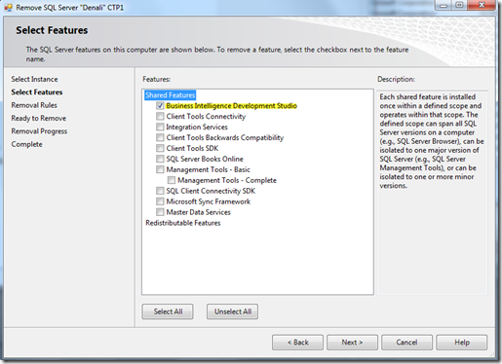Select the Shared Features tree node
This screenshot has height=364, width=502.
pyautogui.click(x=171, y=95)
